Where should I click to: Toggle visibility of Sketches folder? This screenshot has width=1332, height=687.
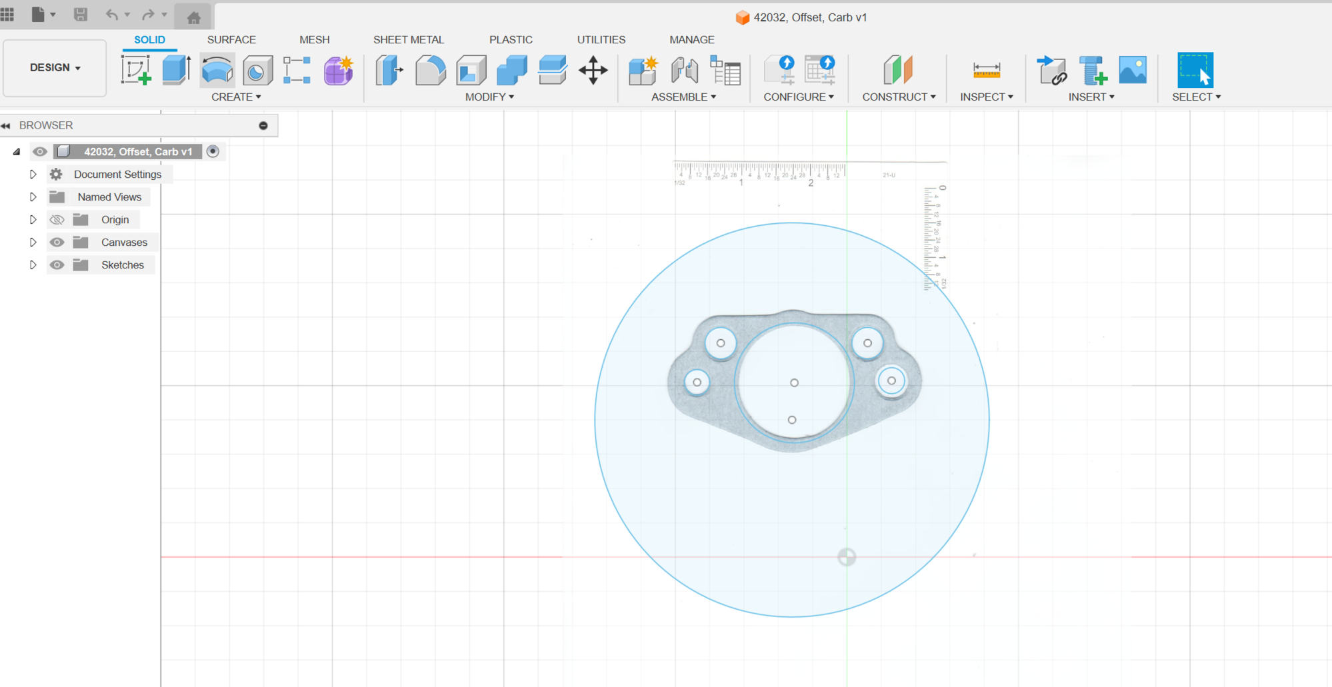[57, 265]
